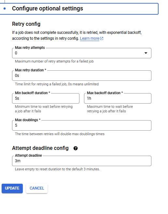168x214 pixels.
Task: Open the Learn more link
Action: [x=90, y=38]
